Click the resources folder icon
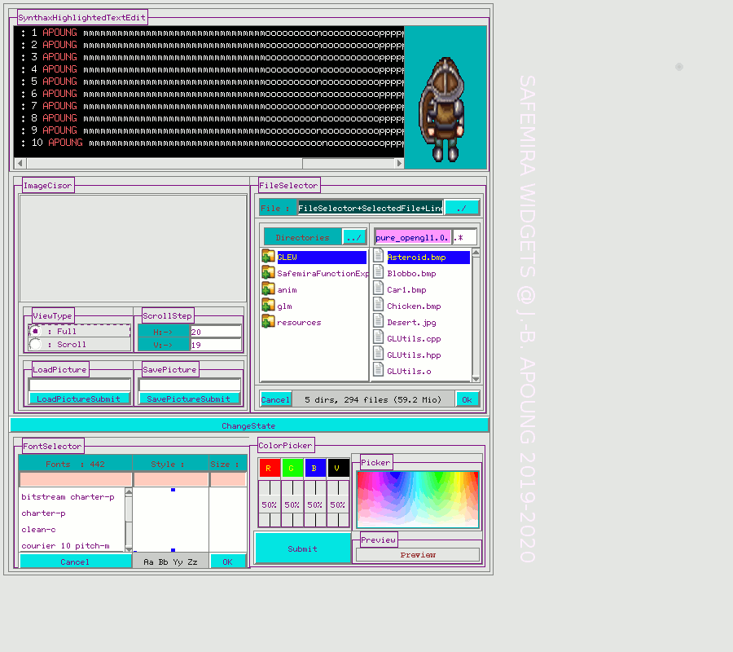 [268, 322]
